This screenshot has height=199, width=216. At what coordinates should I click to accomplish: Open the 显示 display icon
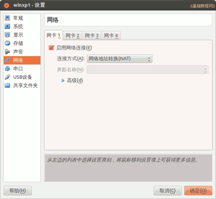tap(8, 35)
